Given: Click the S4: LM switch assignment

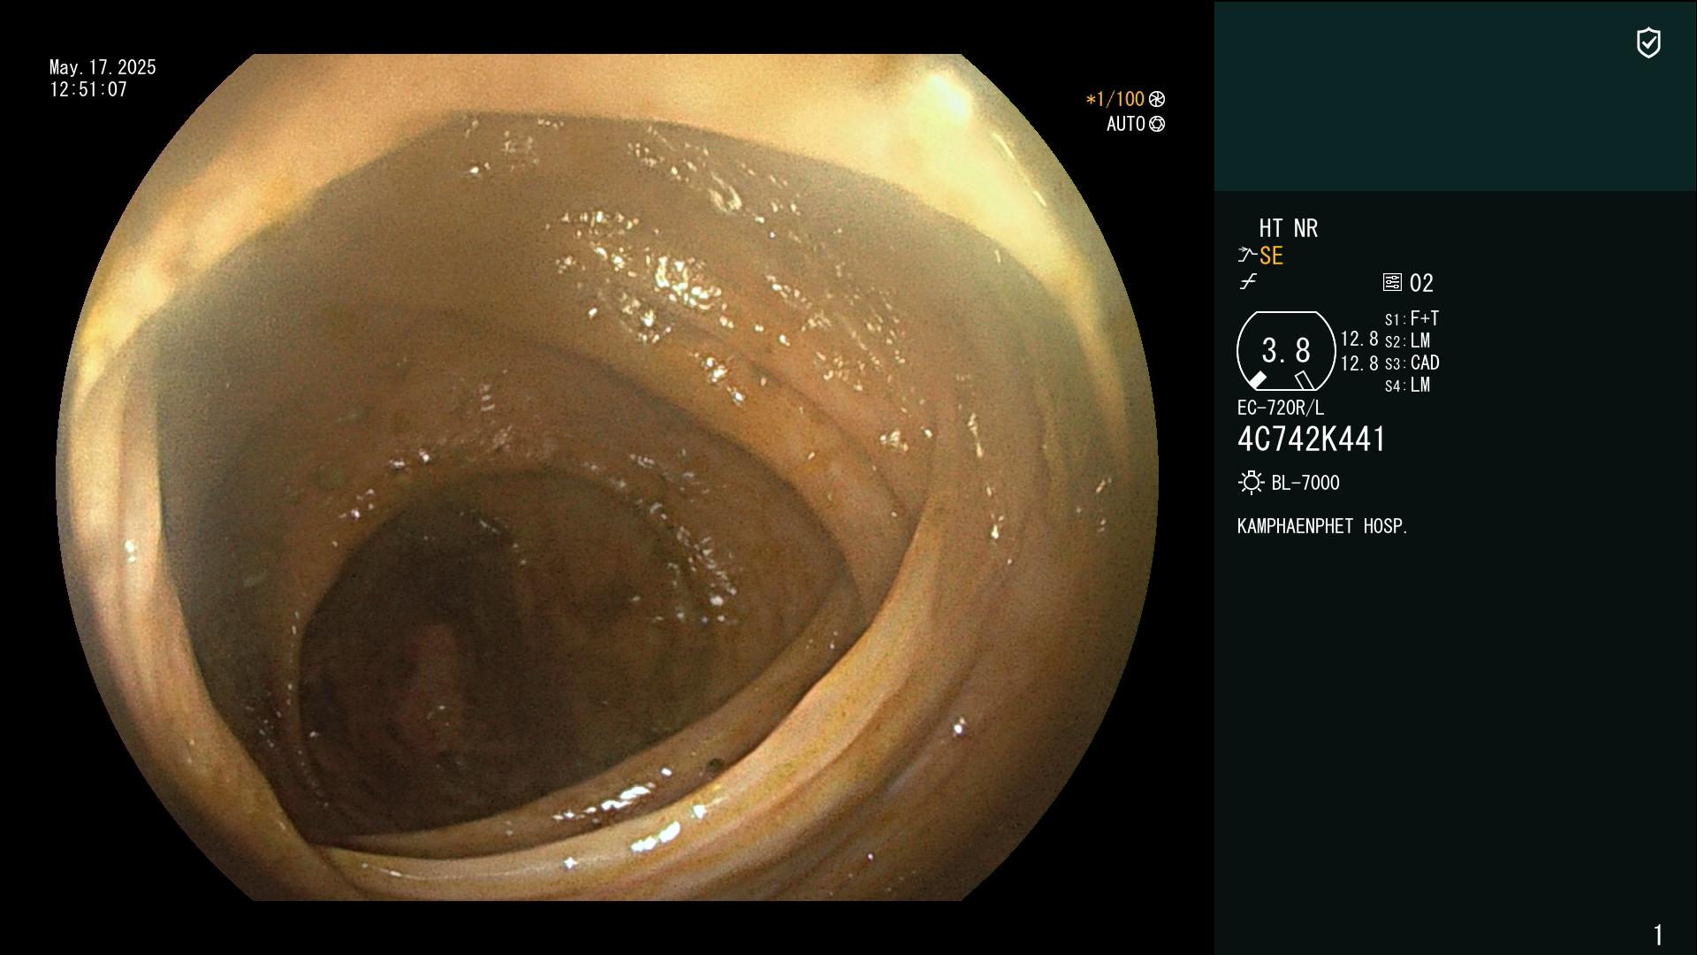Looking at the screenshot, I should [x=1407, y=385].
